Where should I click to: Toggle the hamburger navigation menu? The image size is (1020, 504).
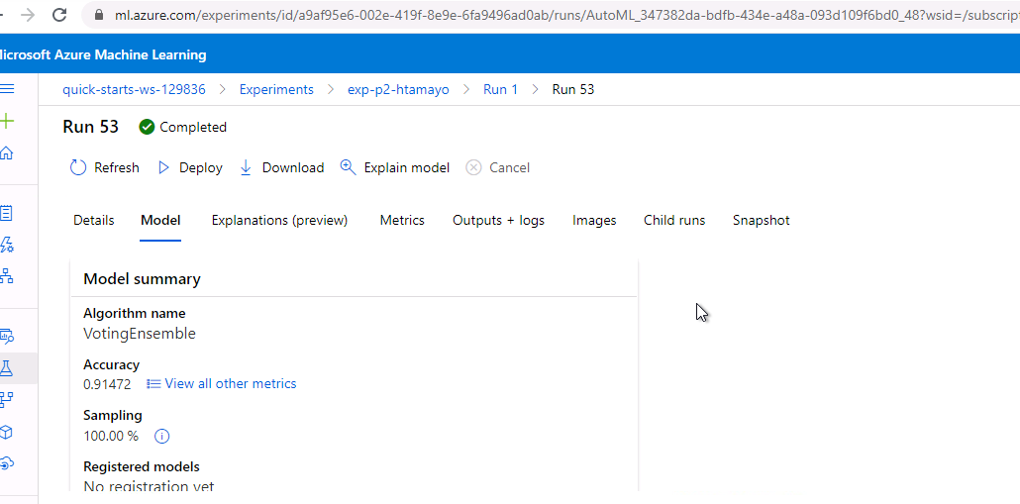7,89
